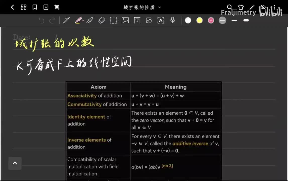Toggle the crossed-eye visibility icon
The width and height of the screenshot is (288, 181).
pyautogui.click(x=263, y=7)
